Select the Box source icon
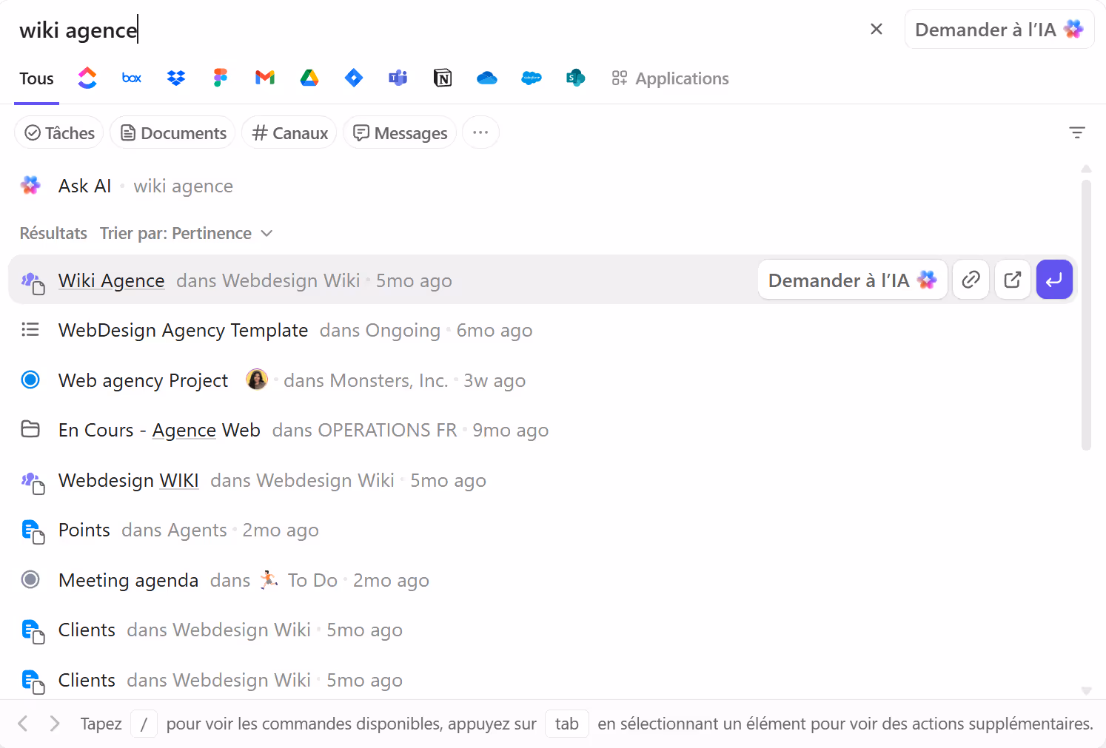Image resolution: width=1106 pixels, height=748 pixels. pyautogui.click(x=131, y=78)
